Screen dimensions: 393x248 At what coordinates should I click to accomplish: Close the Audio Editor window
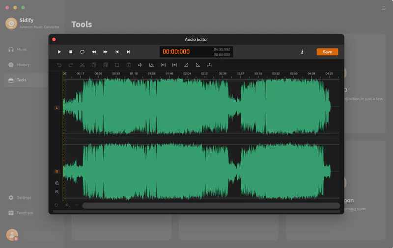(x=54, y=40)
